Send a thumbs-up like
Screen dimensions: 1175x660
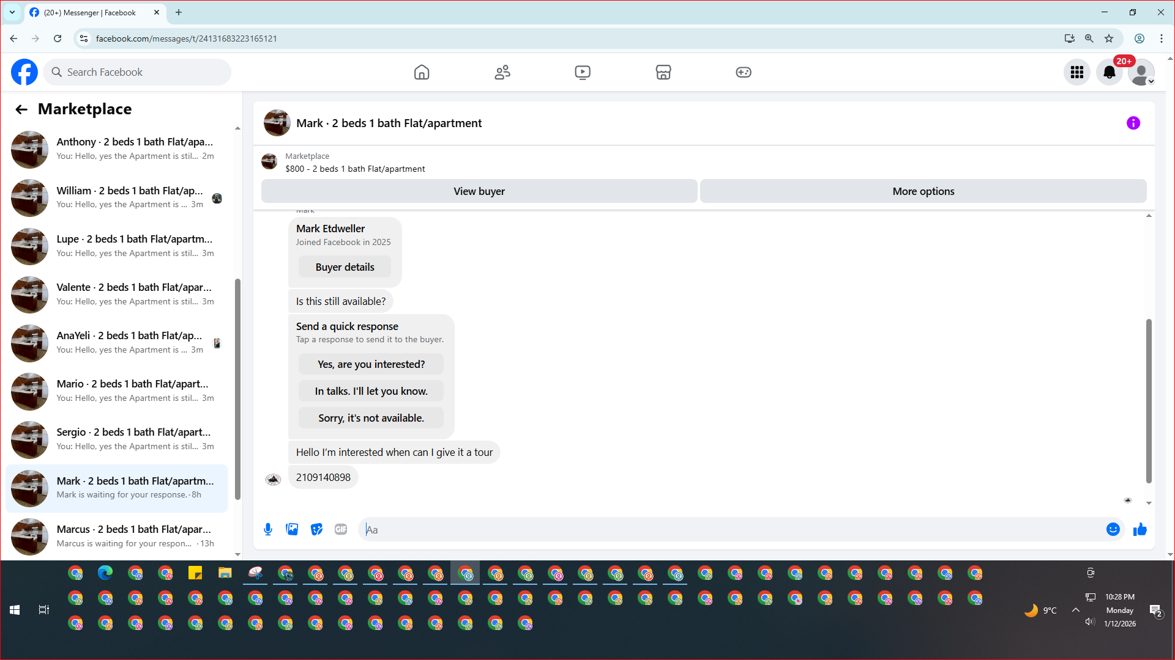coord(1140,529)
